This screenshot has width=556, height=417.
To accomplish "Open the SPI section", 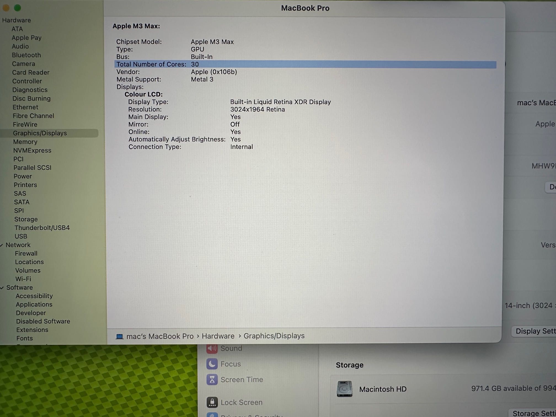I will [x=19, y=211].
